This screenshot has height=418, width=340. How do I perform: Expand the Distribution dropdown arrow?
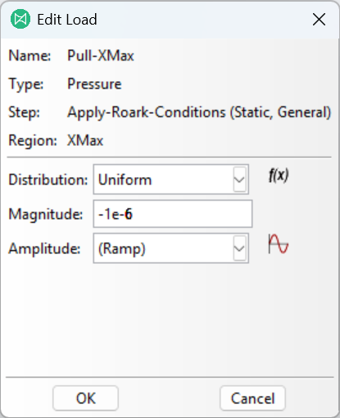[x=239, y=179]
